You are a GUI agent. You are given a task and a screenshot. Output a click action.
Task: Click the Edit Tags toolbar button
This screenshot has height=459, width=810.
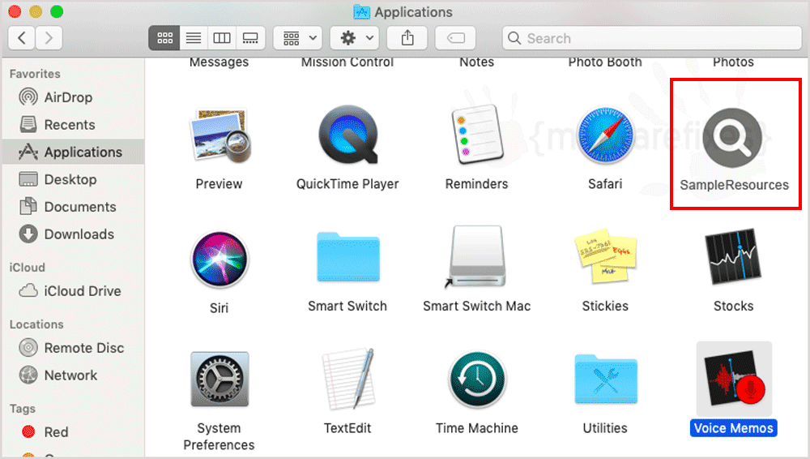pyautogui.click(x=455, y=38)
